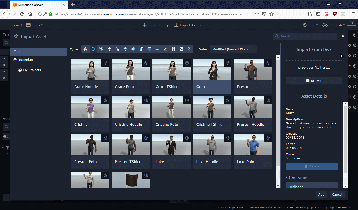Toggle the topmost eye visibility icon
This screenshot has height=210, width=358.
point(4,59)
